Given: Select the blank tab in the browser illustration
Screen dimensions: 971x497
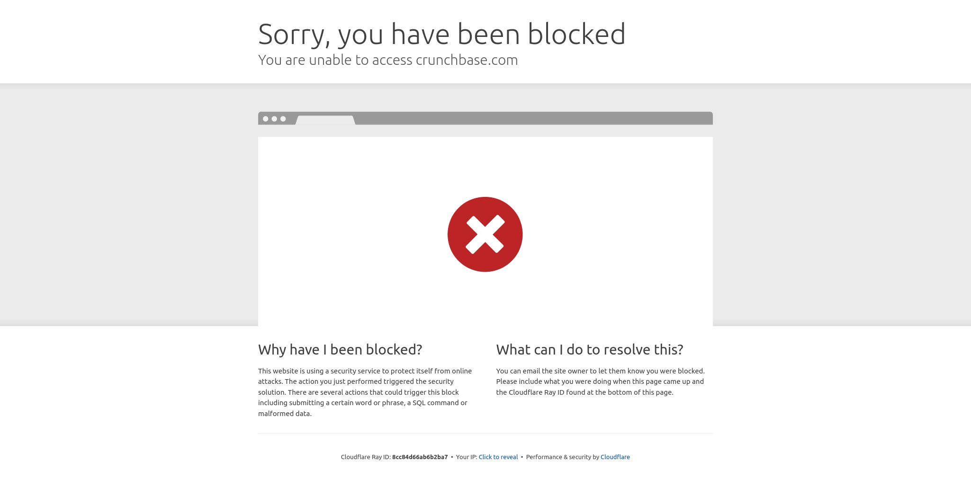Looking at the screenshot, I should click(325, 120).
